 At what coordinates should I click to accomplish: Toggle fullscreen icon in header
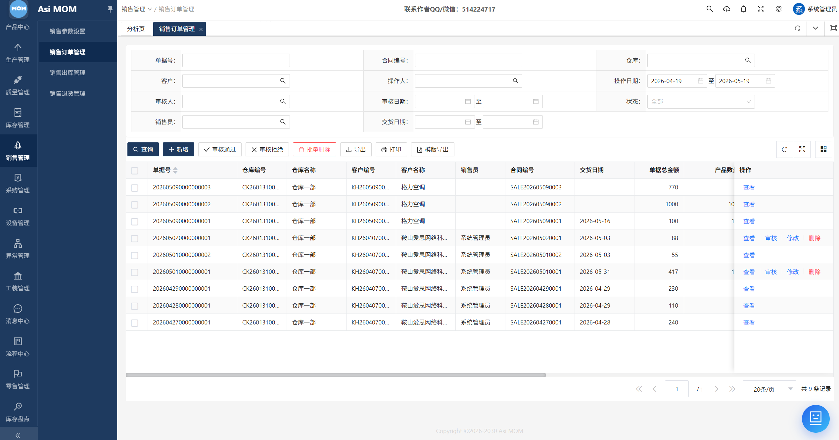[x=761, y=9]
